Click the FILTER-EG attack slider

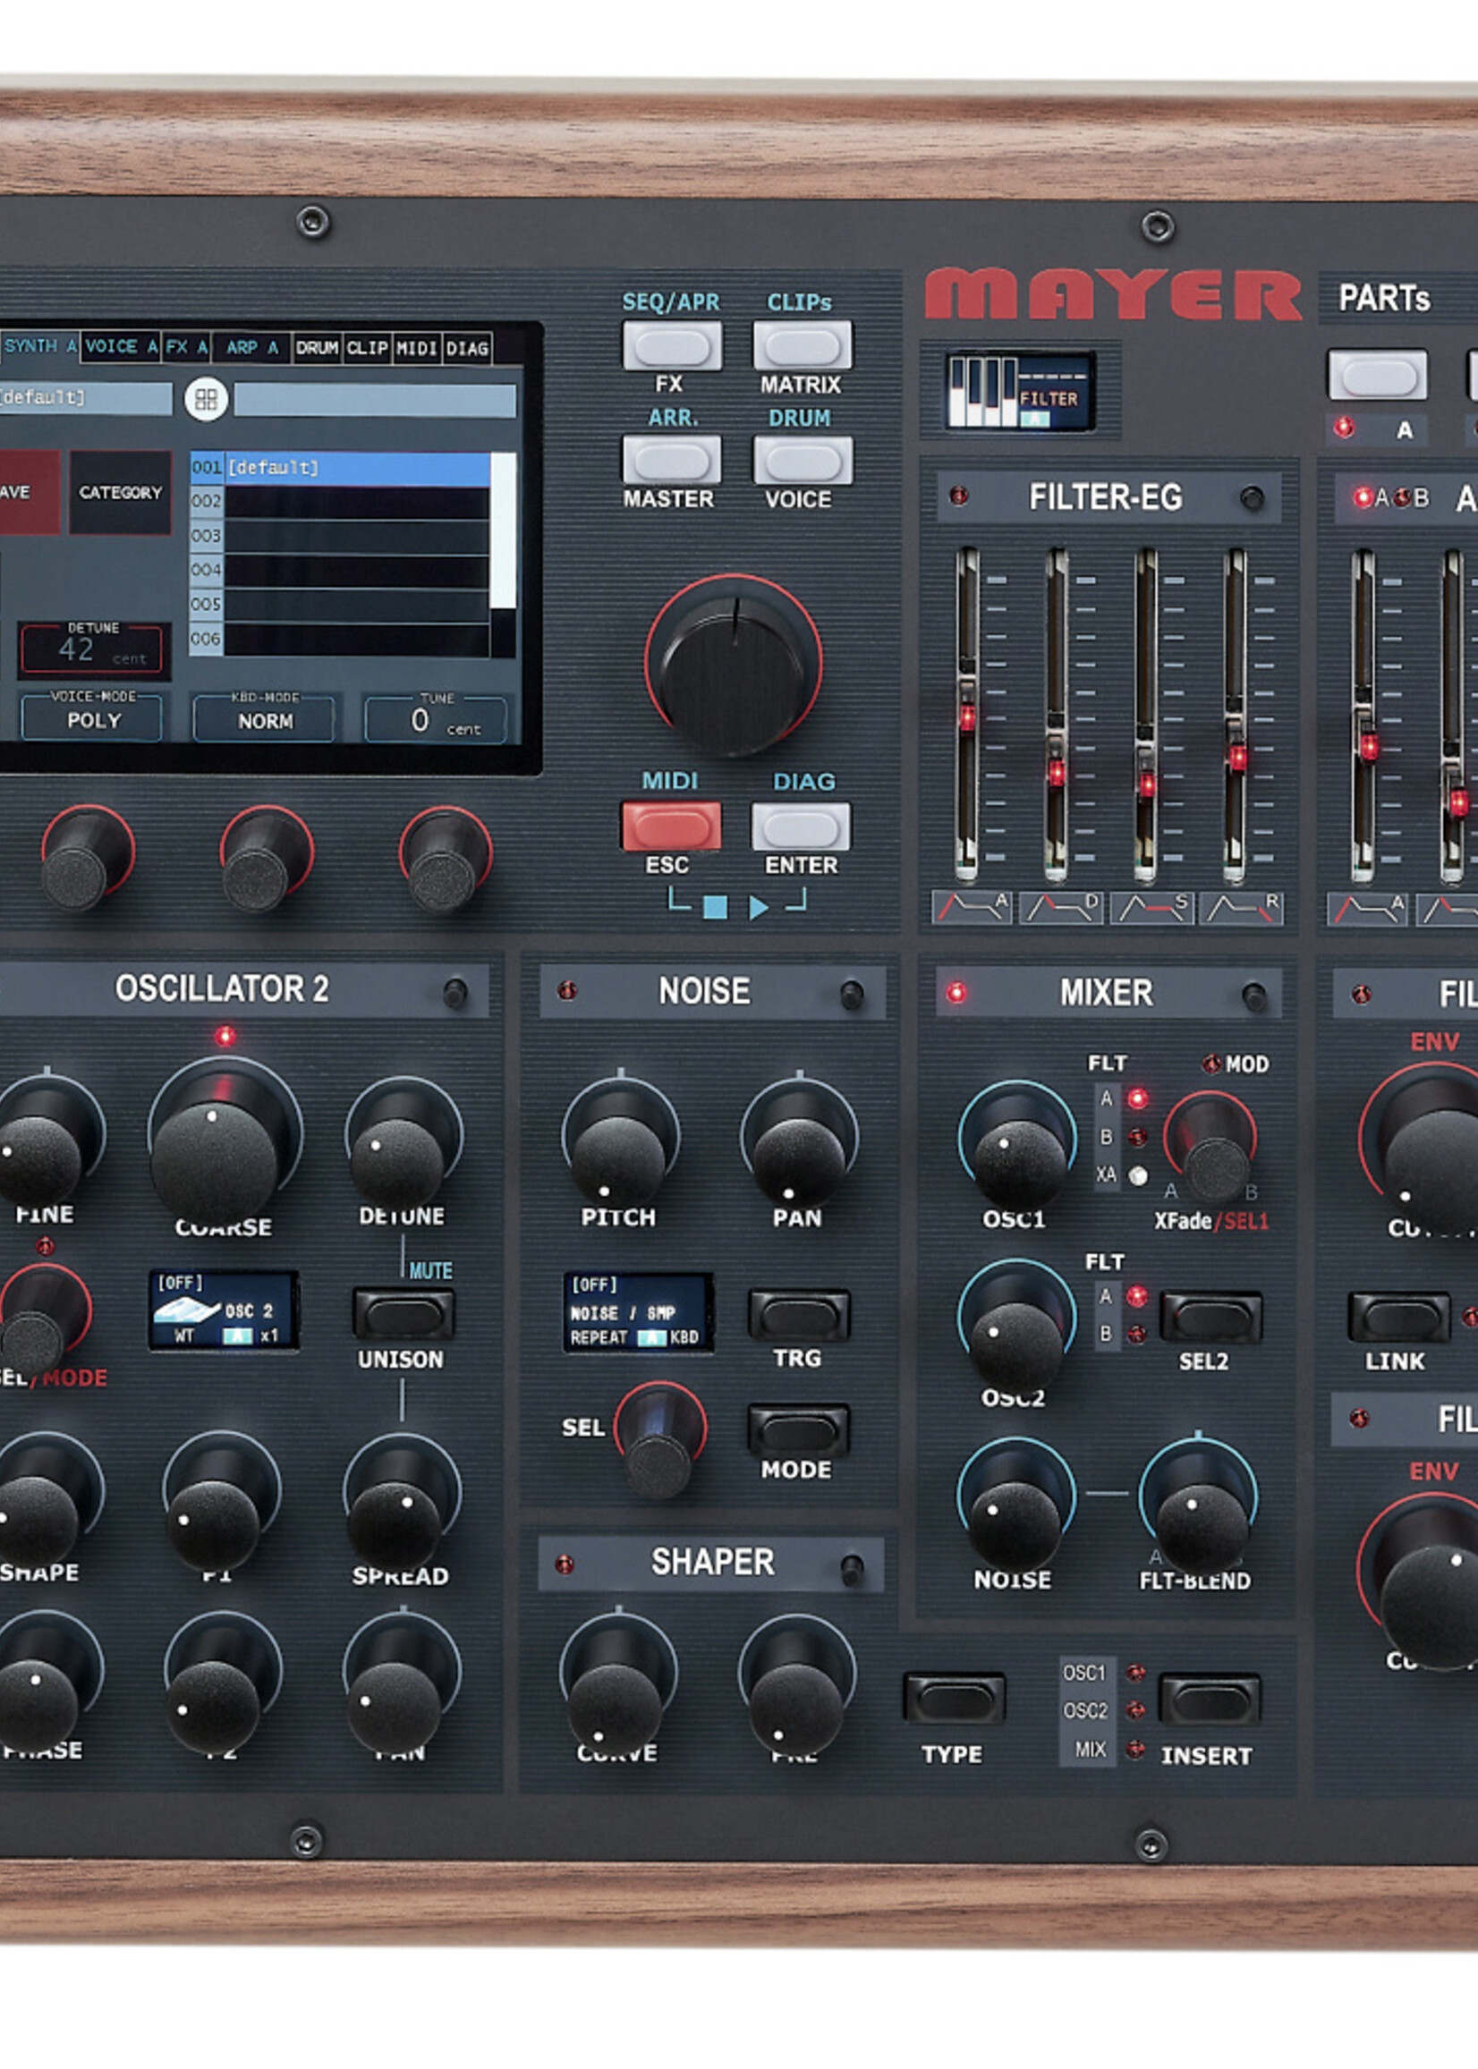click(x=966, y=715)
